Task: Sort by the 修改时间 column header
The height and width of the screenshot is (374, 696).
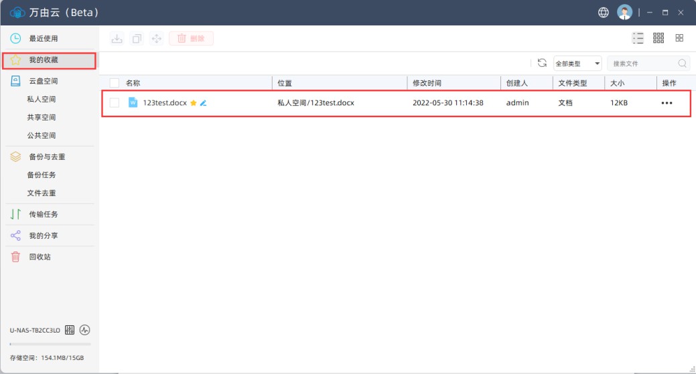Action: (427, 83)
